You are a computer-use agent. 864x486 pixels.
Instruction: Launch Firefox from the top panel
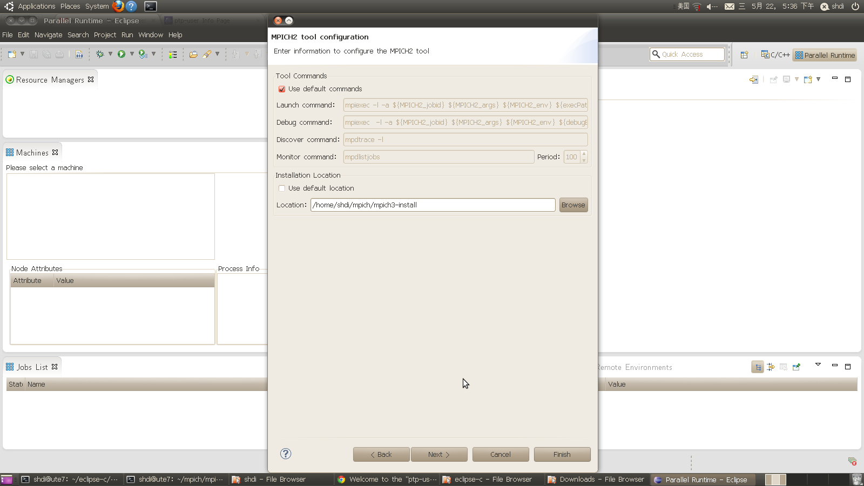coord(118,6)
